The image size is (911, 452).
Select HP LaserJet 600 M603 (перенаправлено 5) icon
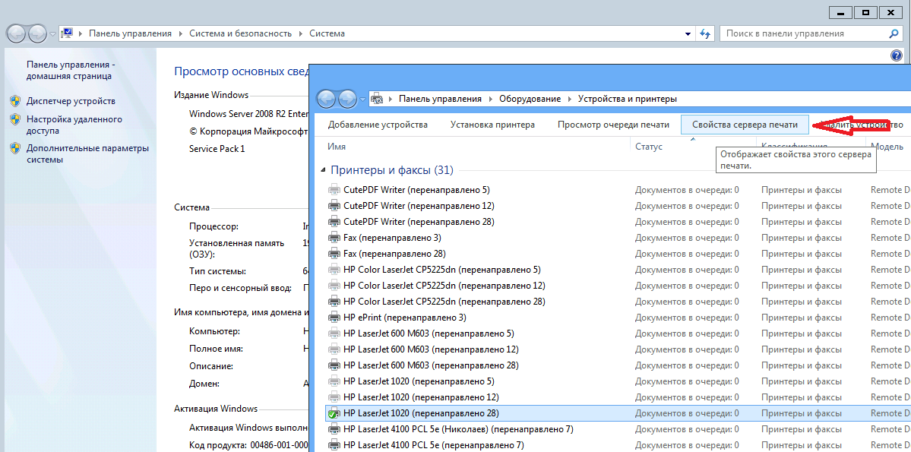334,333
